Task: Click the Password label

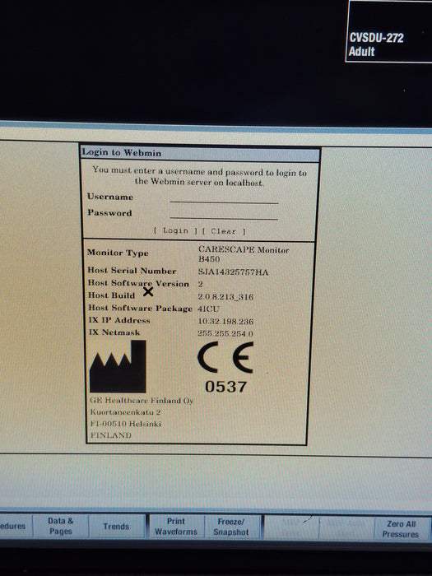Action: tap(109, 213)
